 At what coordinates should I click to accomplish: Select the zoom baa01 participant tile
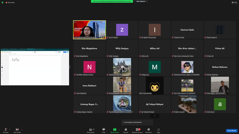click(x=122, y=30)
